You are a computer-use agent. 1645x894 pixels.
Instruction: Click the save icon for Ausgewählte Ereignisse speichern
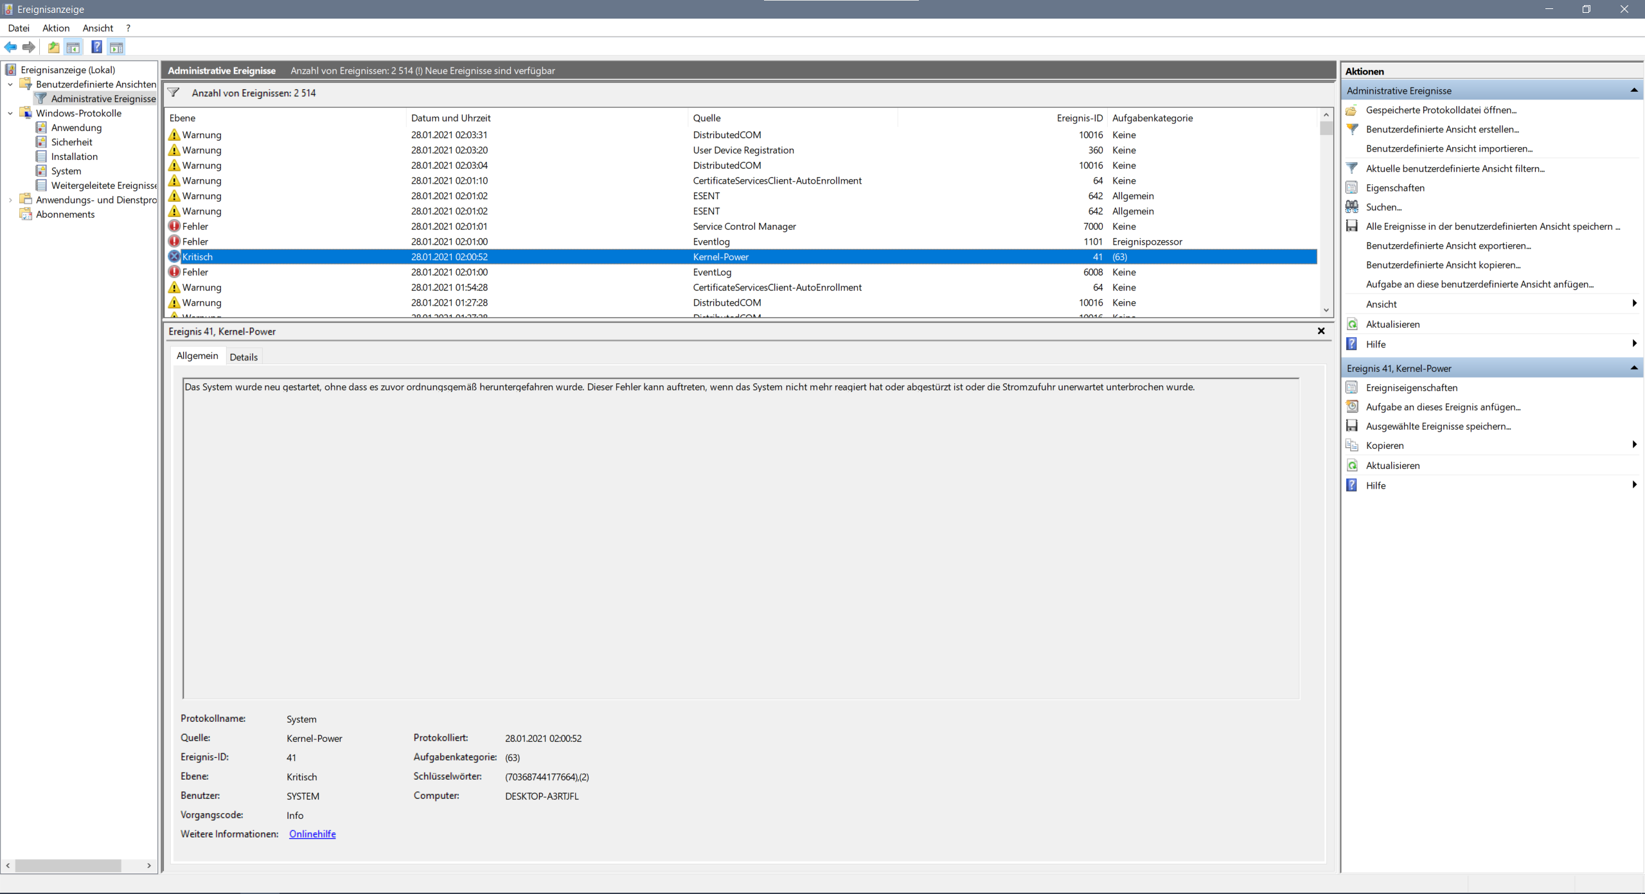(x=1352, y=426)
